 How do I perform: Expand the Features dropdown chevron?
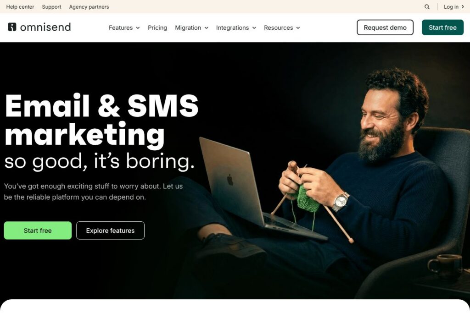point(138,28)
